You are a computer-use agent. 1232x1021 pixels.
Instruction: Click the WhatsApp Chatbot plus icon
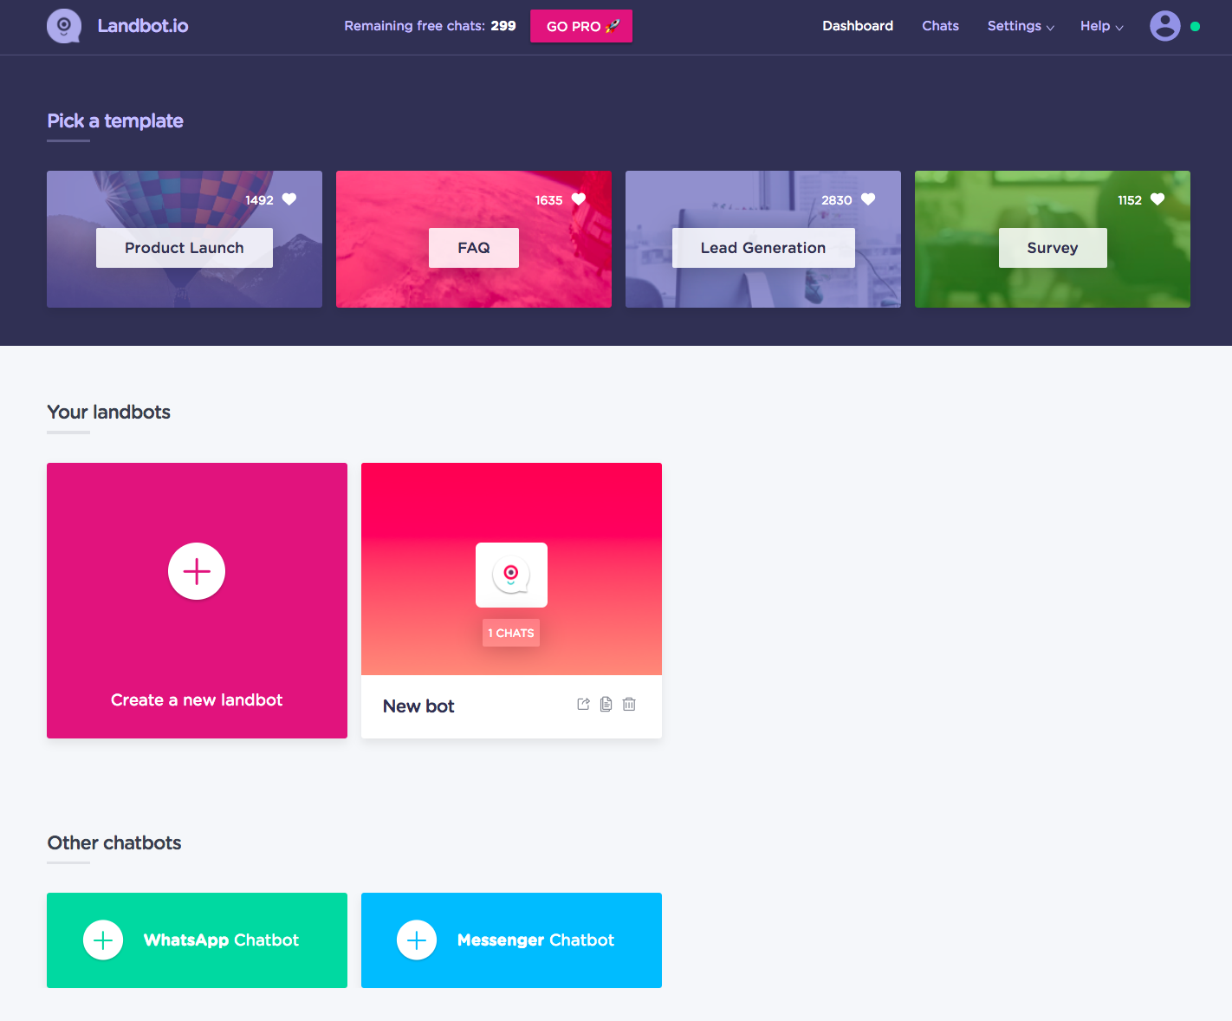pyautogui.click(x=103, y=940)
